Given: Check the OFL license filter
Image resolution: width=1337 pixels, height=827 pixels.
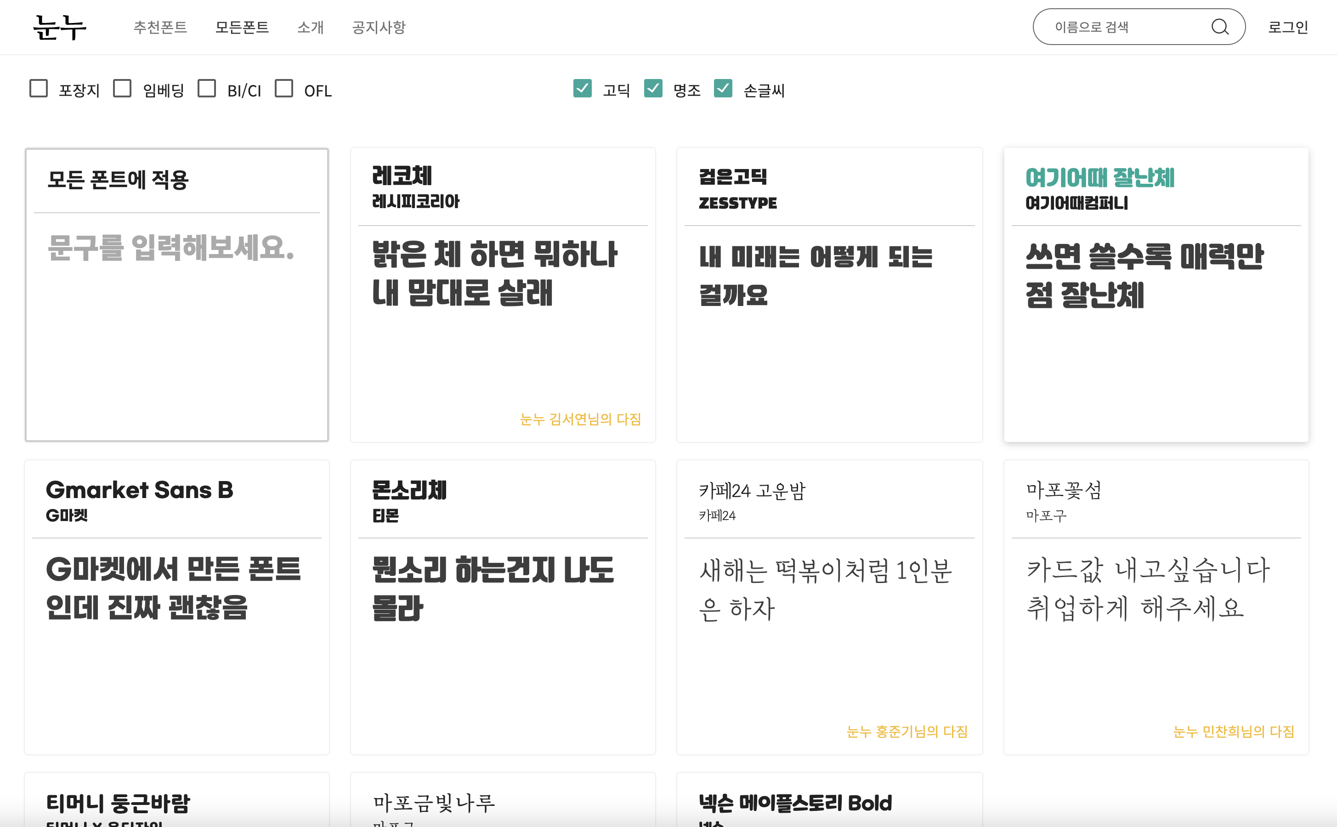Looking at the screenshot, I should point(283,89).
